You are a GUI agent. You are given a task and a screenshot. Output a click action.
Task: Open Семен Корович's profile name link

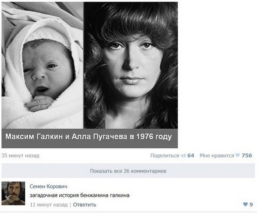[49, 186]
